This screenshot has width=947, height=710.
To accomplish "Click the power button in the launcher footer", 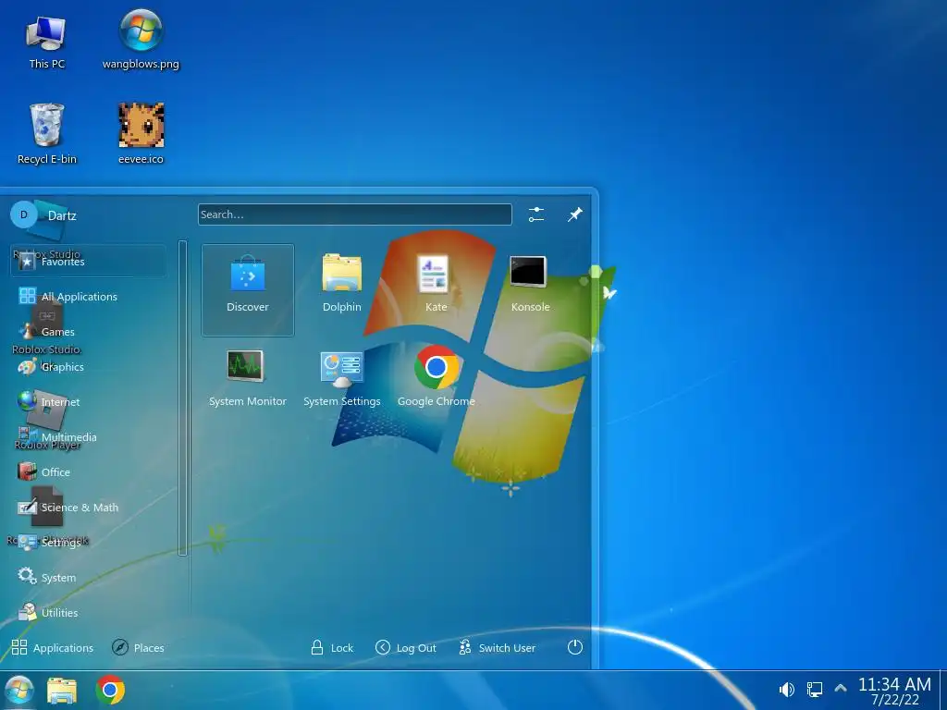I will pyautogui.click(x=575, y=647).
